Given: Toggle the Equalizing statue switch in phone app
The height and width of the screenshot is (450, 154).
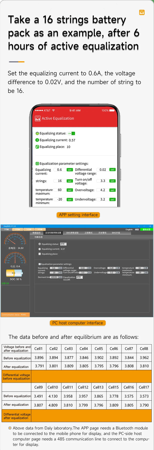Looking at the screenshot, I should point(71,133).
